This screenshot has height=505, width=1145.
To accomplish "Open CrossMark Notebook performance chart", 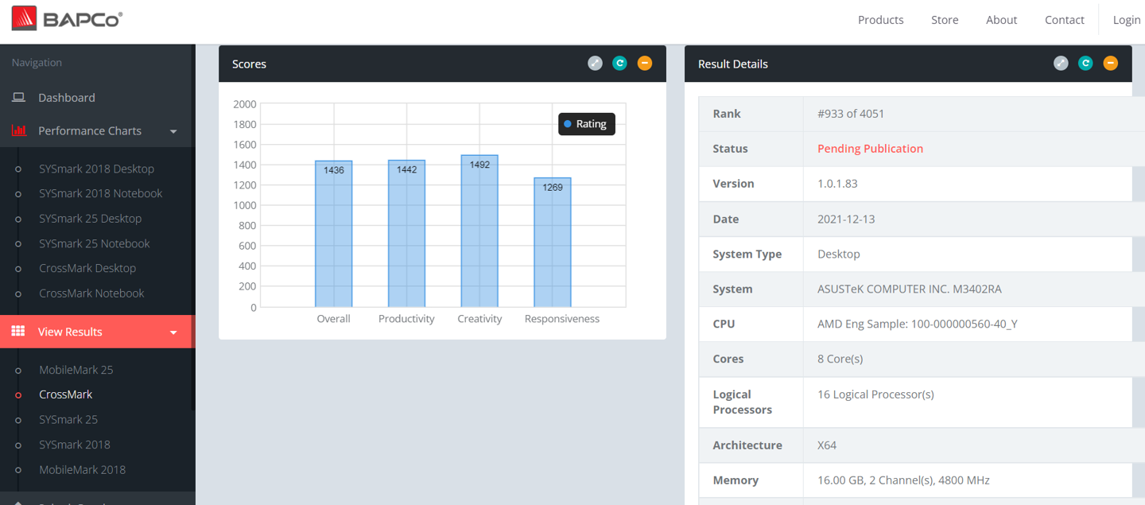I will [91, 293].
